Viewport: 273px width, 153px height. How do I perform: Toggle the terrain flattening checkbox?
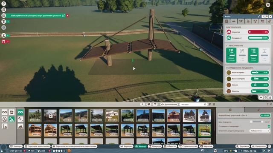269,127
